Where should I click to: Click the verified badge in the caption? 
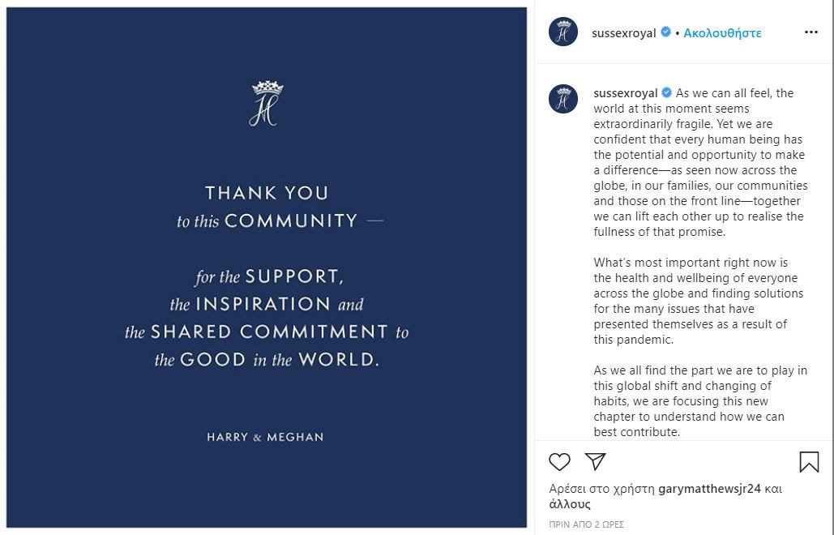click(667, 93)
